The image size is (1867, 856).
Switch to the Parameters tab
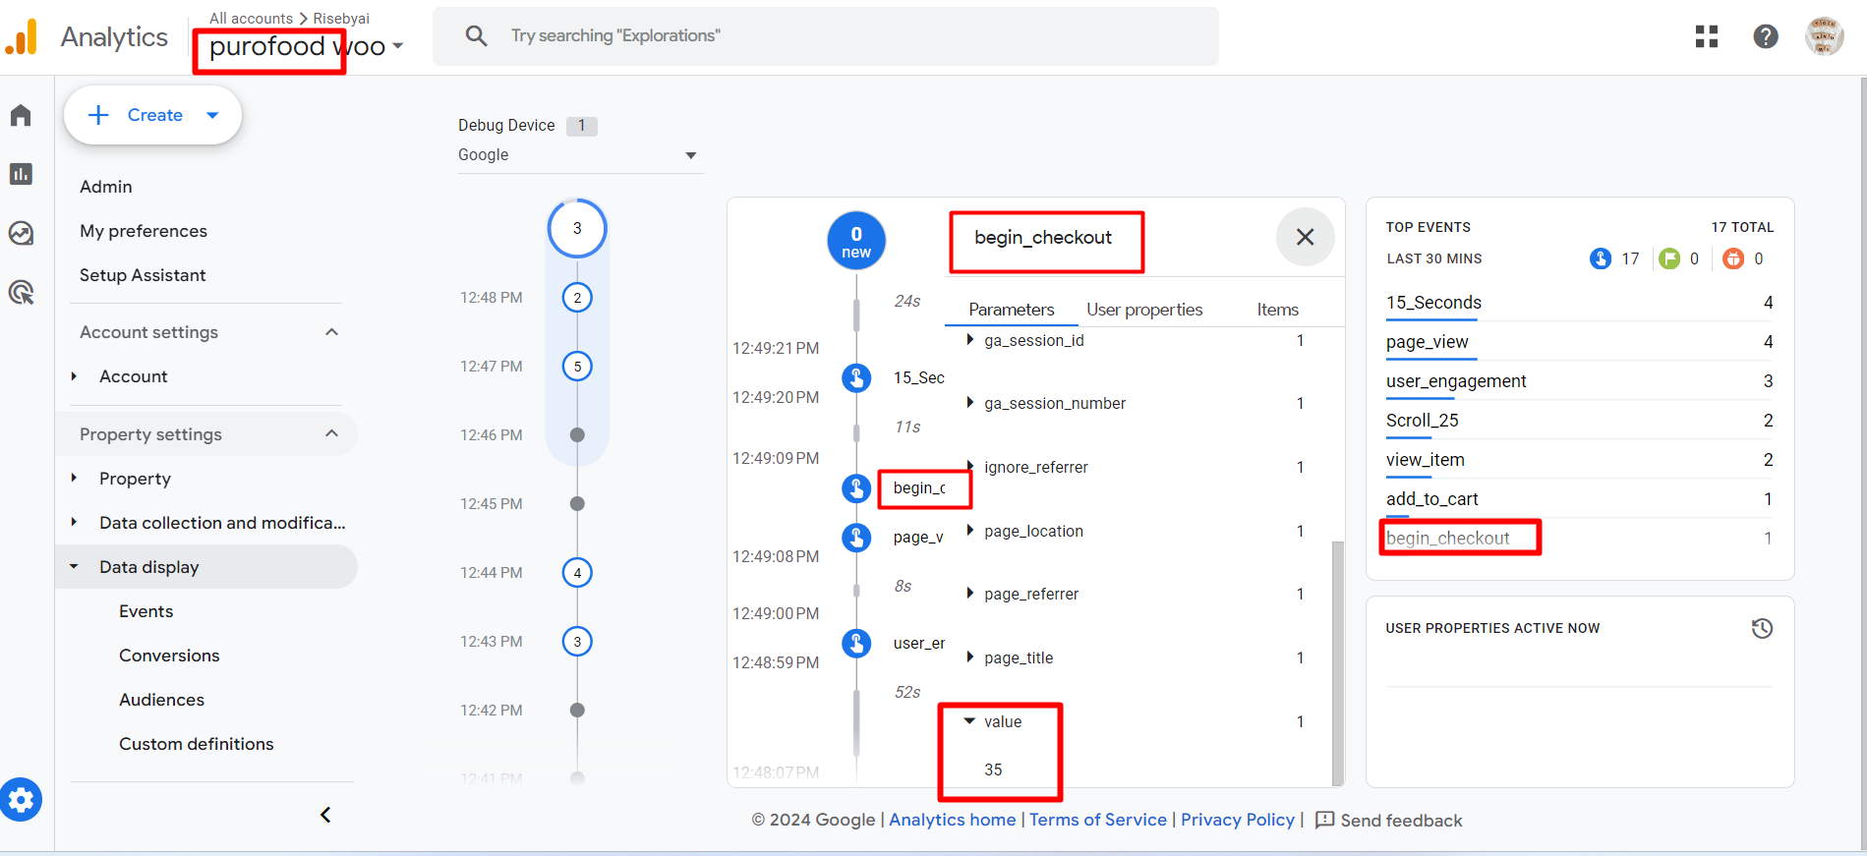(x=1011, y=310)
